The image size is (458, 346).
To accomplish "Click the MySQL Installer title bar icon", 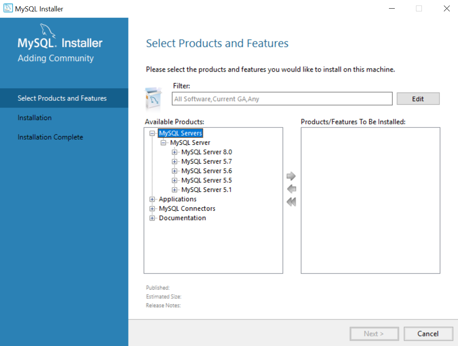I will [8, 8].
